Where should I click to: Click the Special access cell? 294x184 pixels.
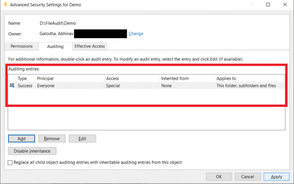tap(113, 86)
